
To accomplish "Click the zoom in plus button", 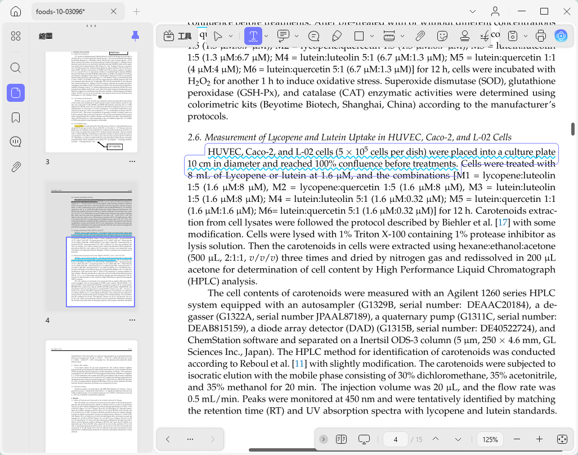I will [x=539, y=439].
